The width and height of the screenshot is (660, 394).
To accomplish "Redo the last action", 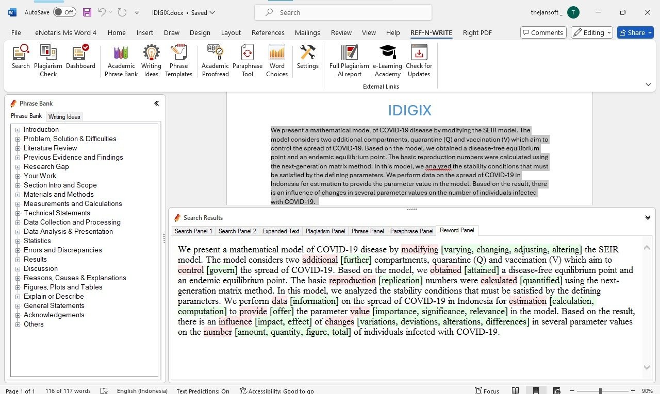I will [122, 12].
